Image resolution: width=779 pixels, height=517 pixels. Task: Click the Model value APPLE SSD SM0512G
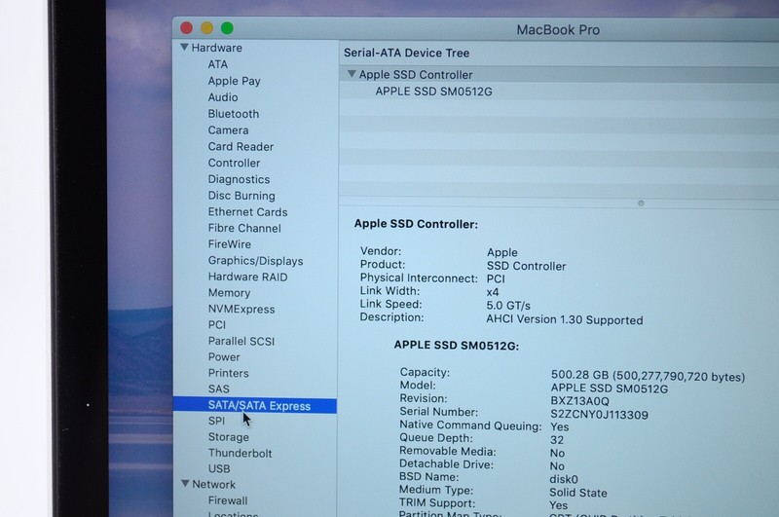(610, 388)
